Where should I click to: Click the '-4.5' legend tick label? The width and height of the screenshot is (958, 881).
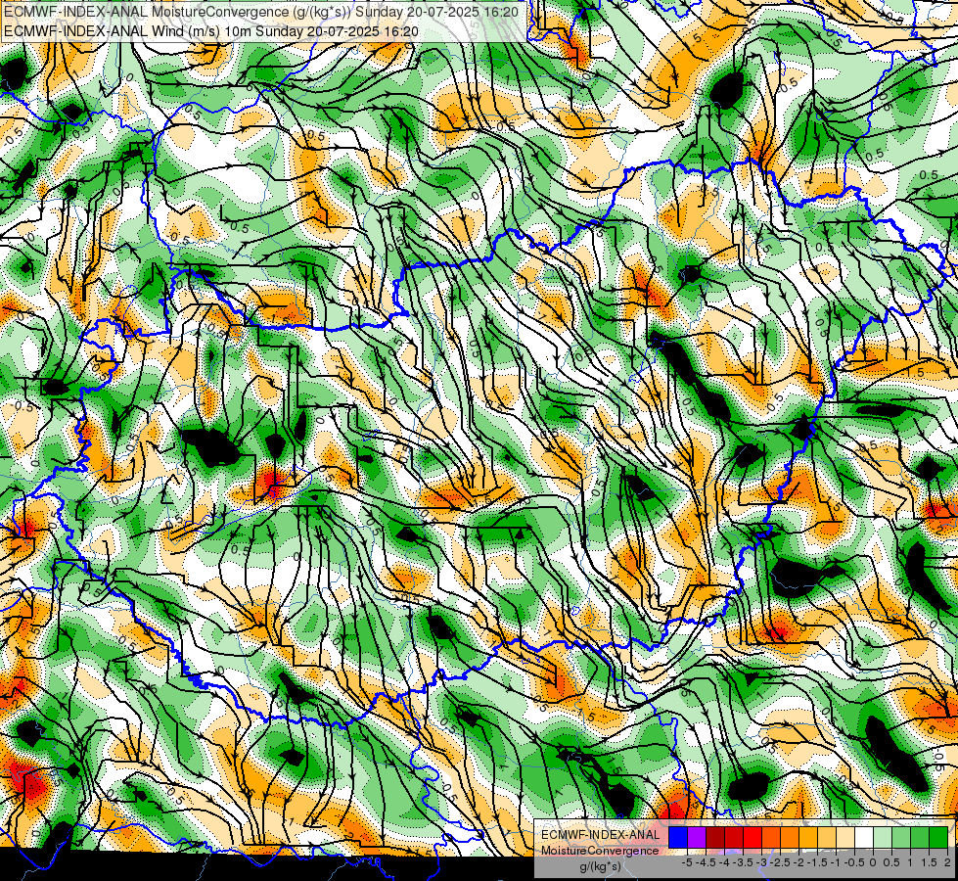tap(707, 862)
